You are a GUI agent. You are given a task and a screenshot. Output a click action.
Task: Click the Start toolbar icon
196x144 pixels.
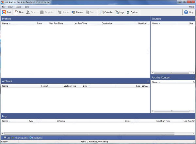click(x=4, y=12)
